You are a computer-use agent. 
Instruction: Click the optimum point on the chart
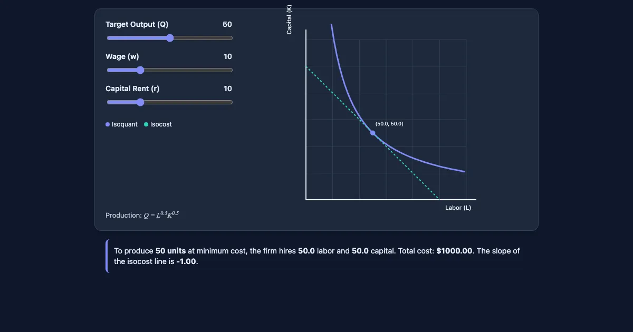[x=373, y=133]
